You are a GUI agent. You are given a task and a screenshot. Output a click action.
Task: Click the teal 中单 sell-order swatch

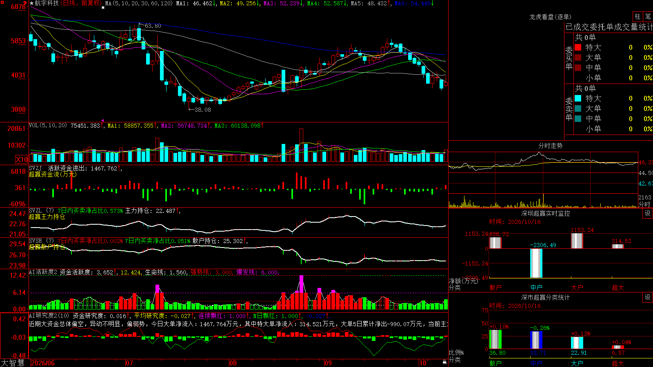coord(578,119)
